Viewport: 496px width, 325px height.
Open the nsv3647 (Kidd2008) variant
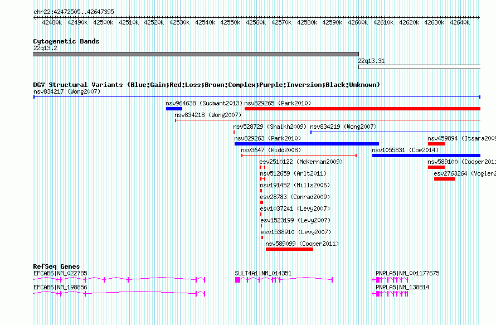[271, 150]
